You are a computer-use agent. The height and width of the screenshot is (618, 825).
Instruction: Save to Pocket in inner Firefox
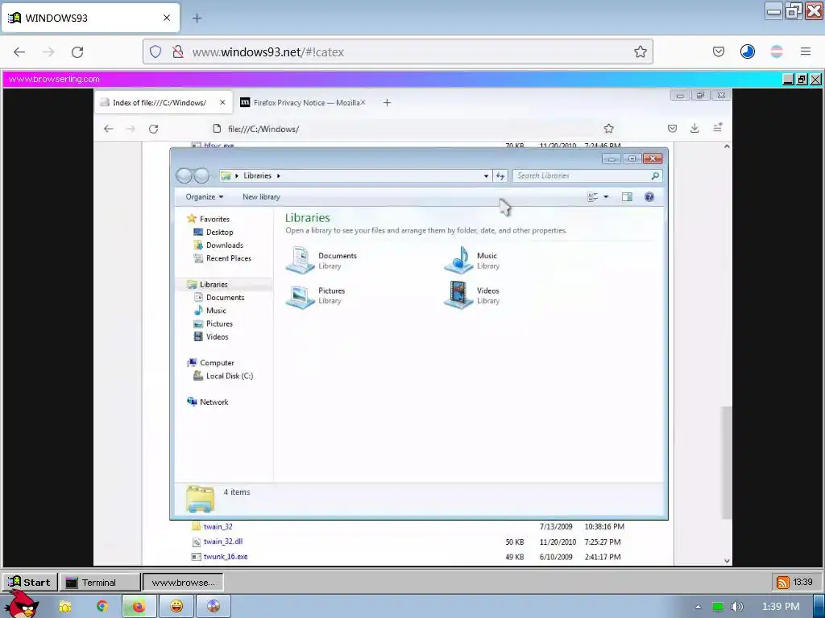[672, 129]
